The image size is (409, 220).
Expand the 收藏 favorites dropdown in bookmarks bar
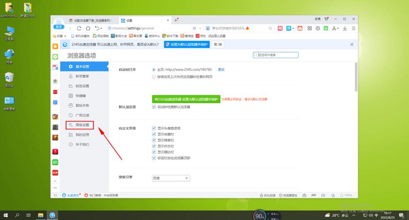pyautogui.click(x=65, y=36)
